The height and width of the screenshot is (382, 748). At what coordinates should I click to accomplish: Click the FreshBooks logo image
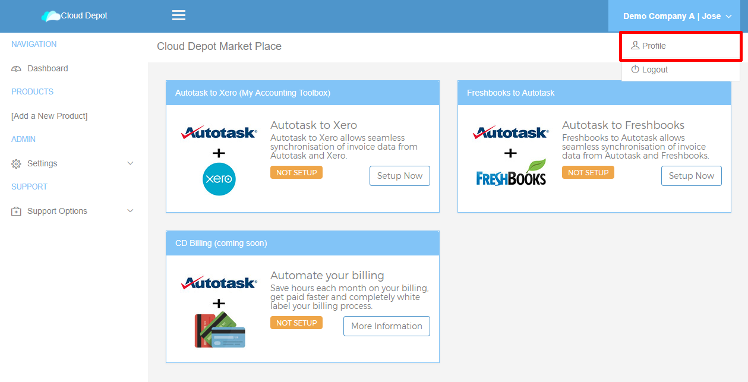pyautogui.click(x=511, y=172)
